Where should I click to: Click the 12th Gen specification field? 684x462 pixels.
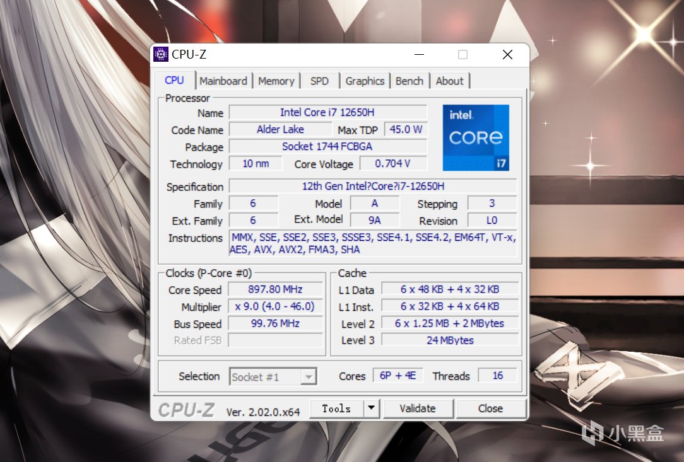click(373, 186)
